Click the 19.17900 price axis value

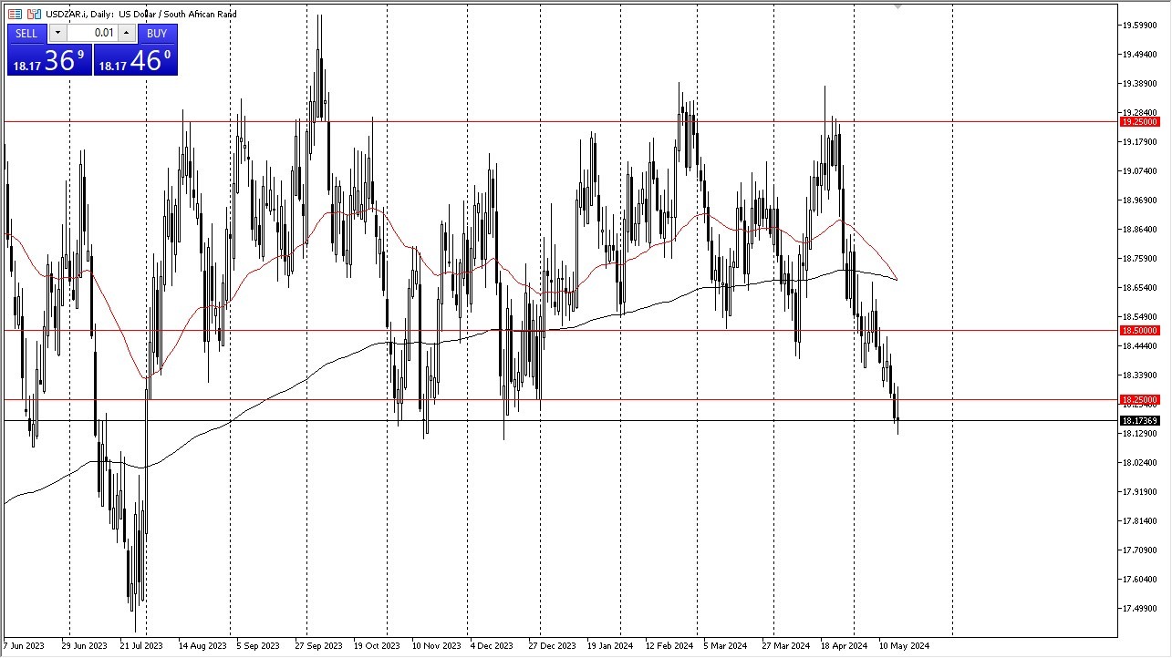pyautogui.click(x=1140, y=142)
